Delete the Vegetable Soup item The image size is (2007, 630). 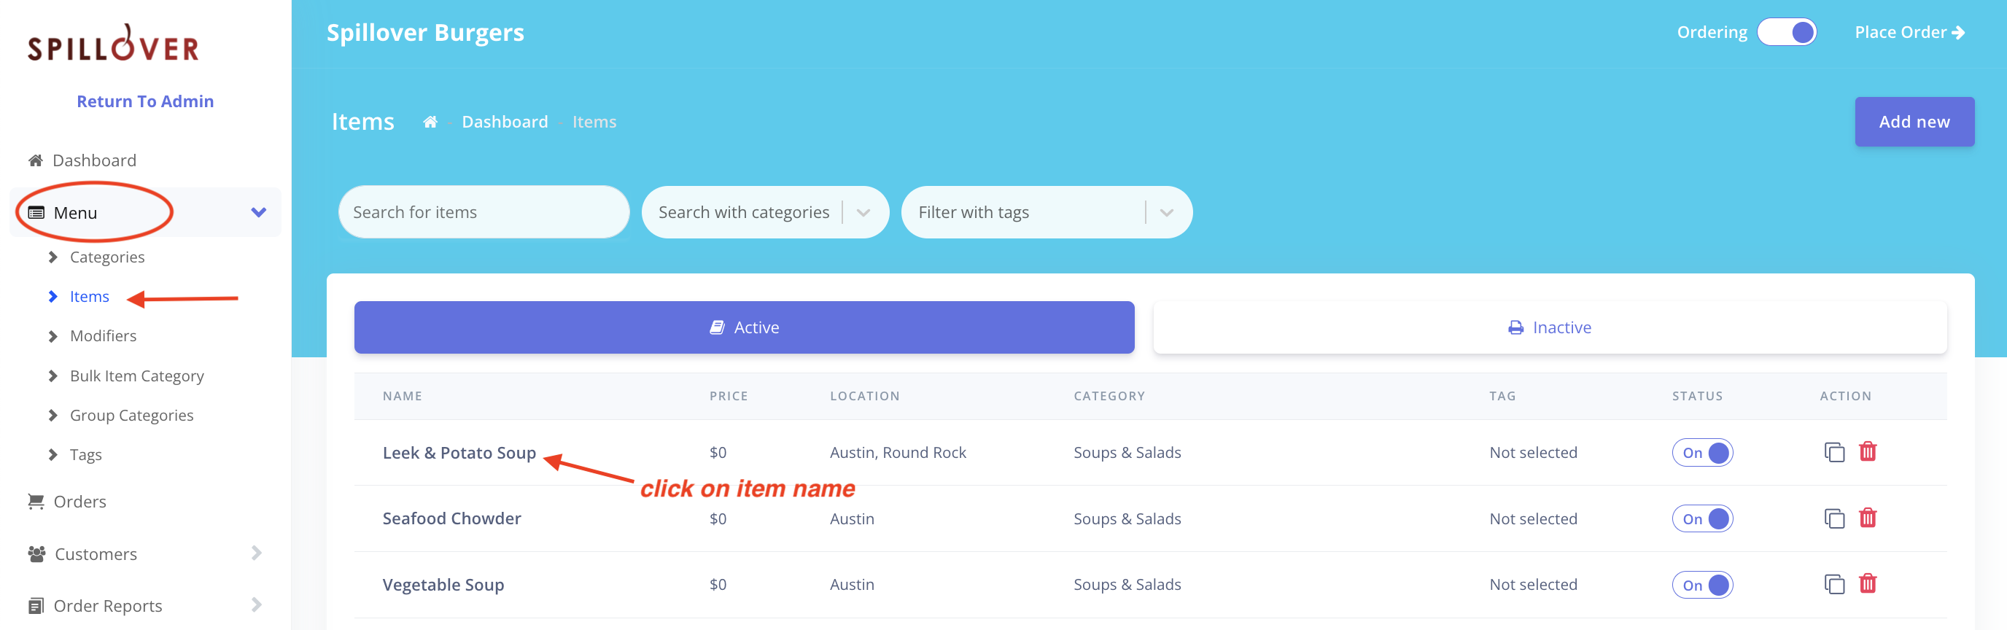coord(1868,583)
